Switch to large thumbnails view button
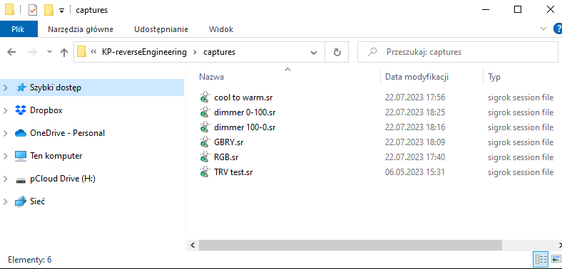562x269 pixels. [556, 259]
